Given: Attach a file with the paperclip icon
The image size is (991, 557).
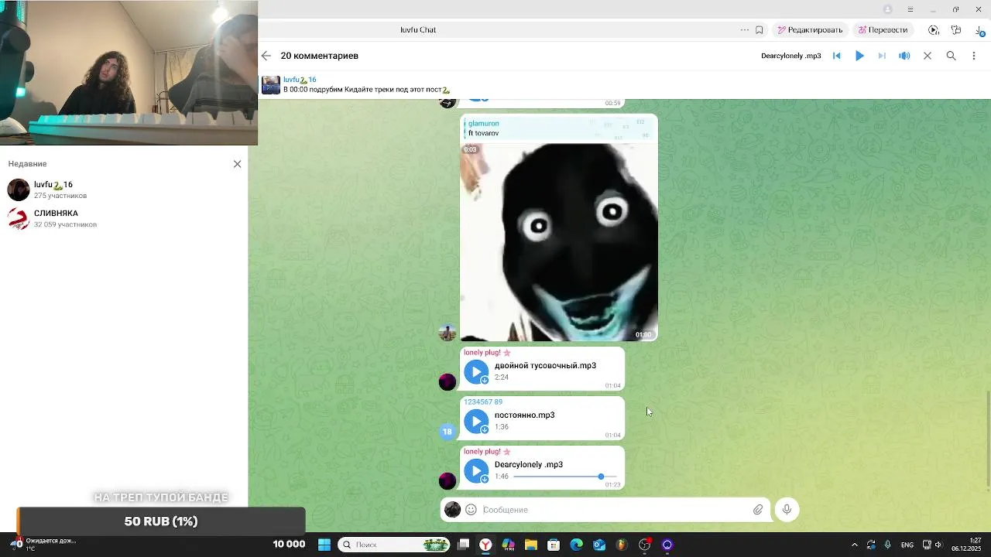Looking at the screenshot, I should (x=758, y=510).
